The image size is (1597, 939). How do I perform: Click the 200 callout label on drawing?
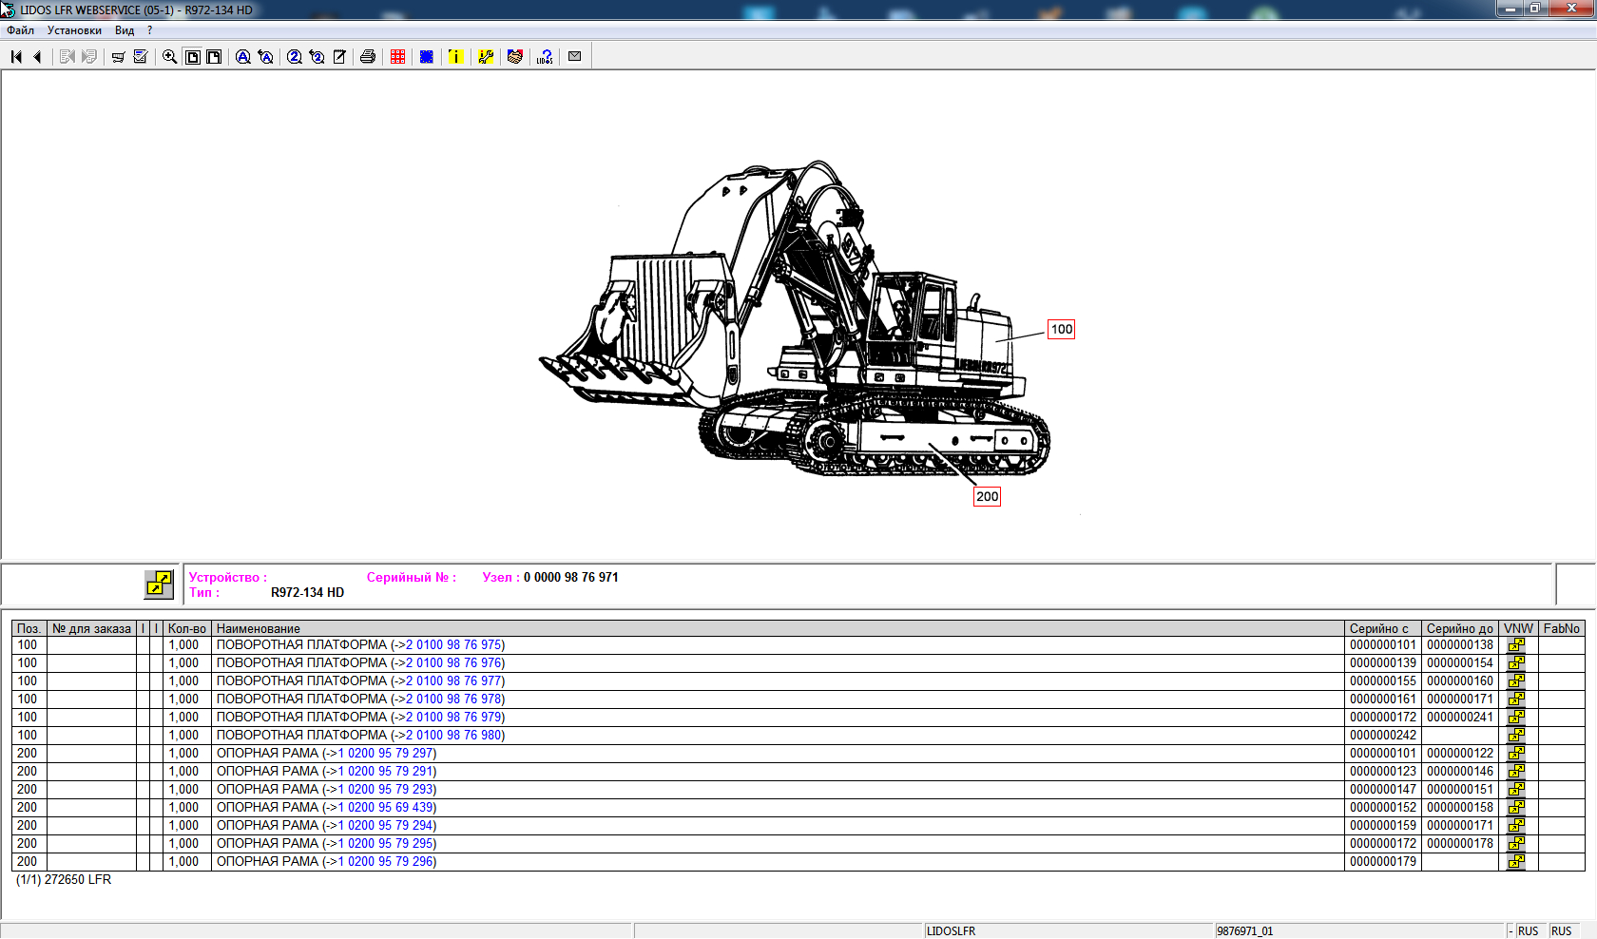click(987, 497)
